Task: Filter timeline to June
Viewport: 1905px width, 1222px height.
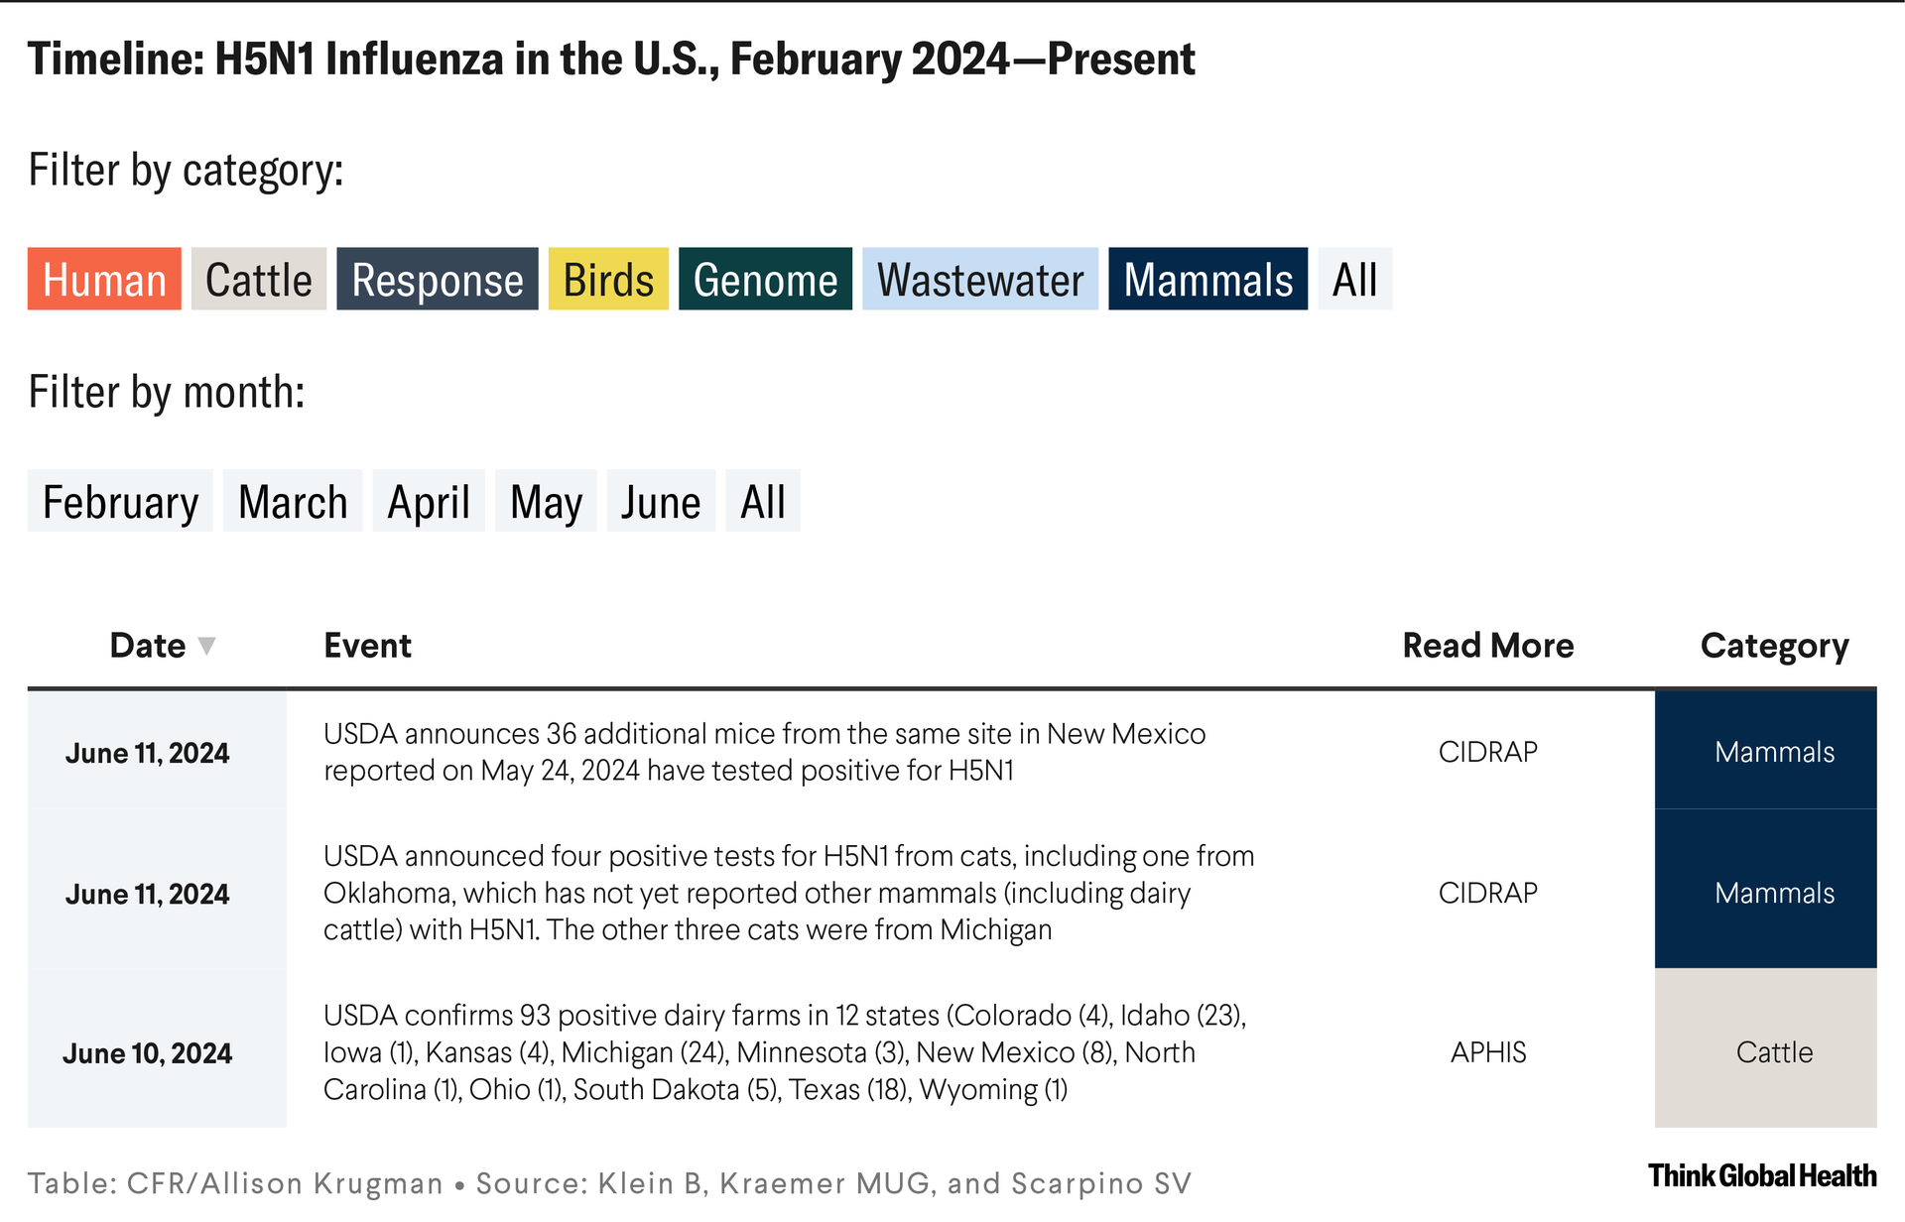Action: tap(661, 502)
